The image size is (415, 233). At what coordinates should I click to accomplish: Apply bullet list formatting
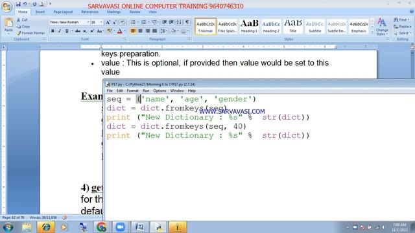click(133, 22)
